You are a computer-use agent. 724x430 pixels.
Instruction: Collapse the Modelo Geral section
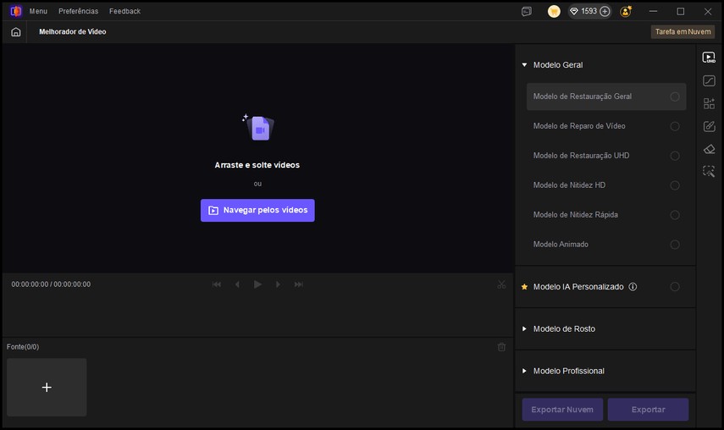tap(524, 65)
